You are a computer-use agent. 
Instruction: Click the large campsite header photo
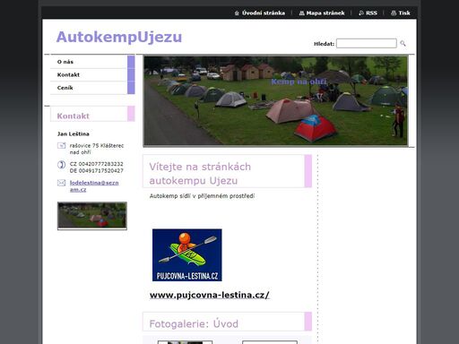pyautogui.click(x=275, y=101)
